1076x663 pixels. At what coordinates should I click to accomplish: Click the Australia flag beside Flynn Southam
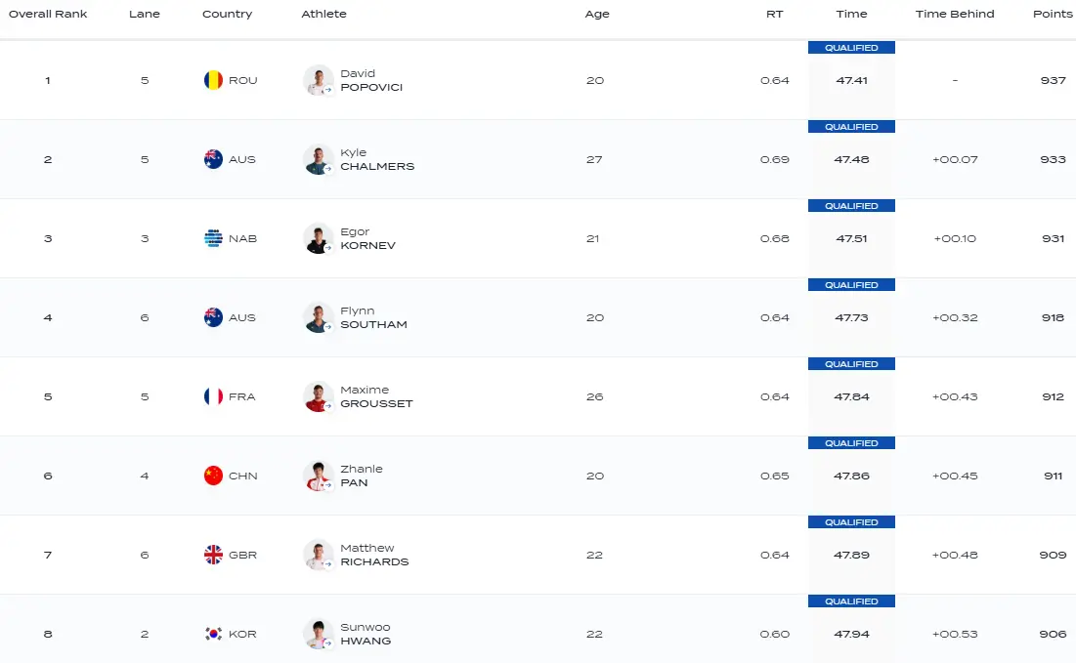coord(213,317)
